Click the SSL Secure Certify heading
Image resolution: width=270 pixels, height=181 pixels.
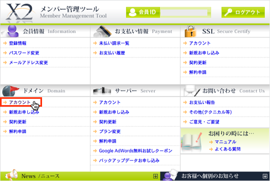point(226,31)
